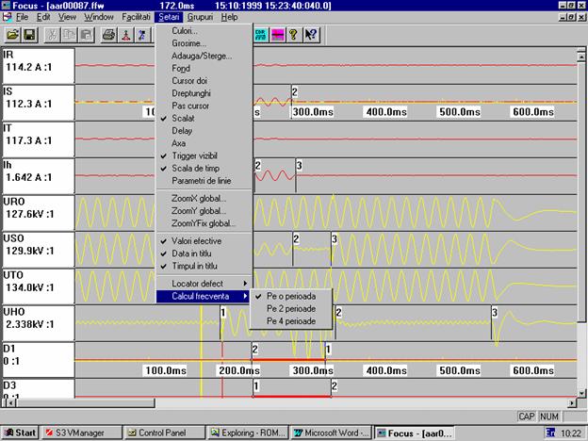Toggle the Trigger vizibil option
The image size is (588, 441).
pos(193,155)
